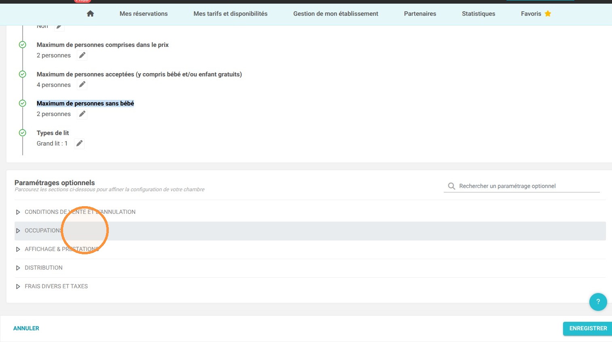Expand Frais divers et taxes section
This screenshot has width=612, height=342.
click(310, 286)
